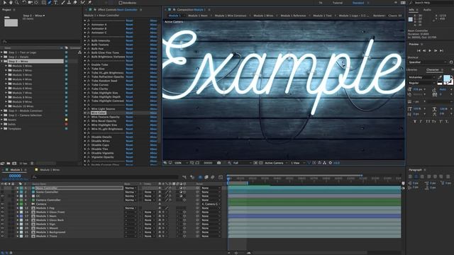Expand the Disable Tube effect

pos(85,64)
